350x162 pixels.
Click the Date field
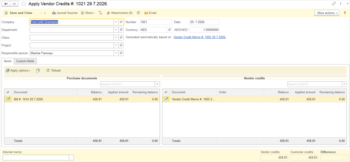(x=204, y=22)
